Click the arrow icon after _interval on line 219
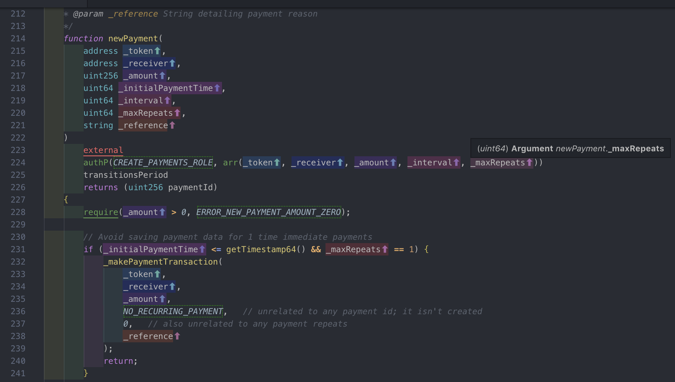The height and width of the screenshot is (382, 675). click(x=167, y=100)
